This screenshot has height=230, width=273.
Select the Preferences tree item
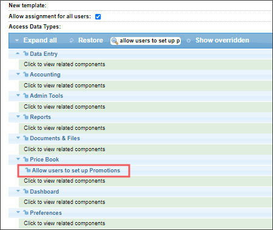[45, 213]
